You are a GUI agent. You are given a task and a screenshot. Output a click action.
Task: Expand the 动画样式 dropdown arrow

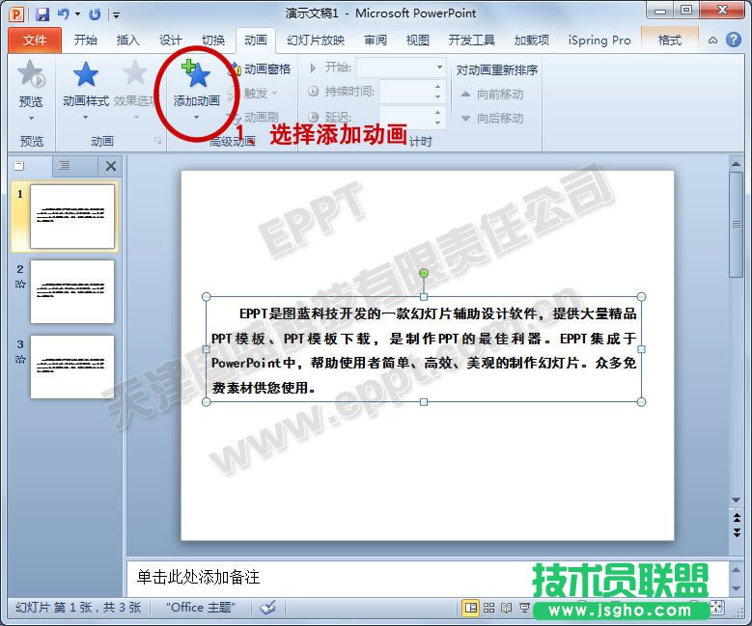coord(85,118)
